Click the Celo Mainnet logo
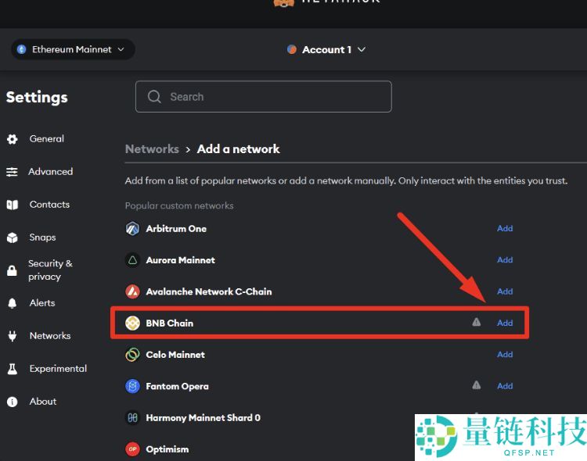 coord(132,355)
